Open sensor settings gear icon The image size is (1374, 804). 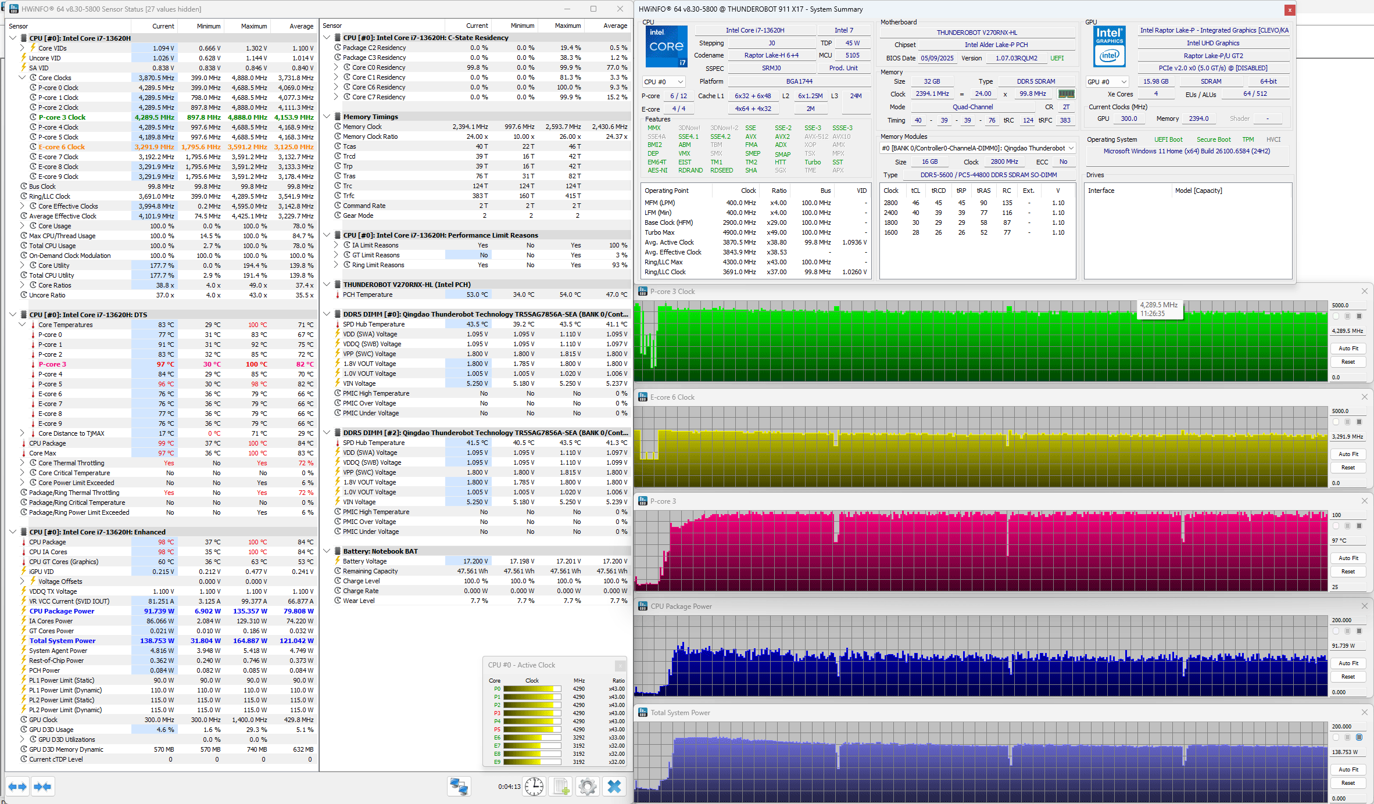click(587, 787)
